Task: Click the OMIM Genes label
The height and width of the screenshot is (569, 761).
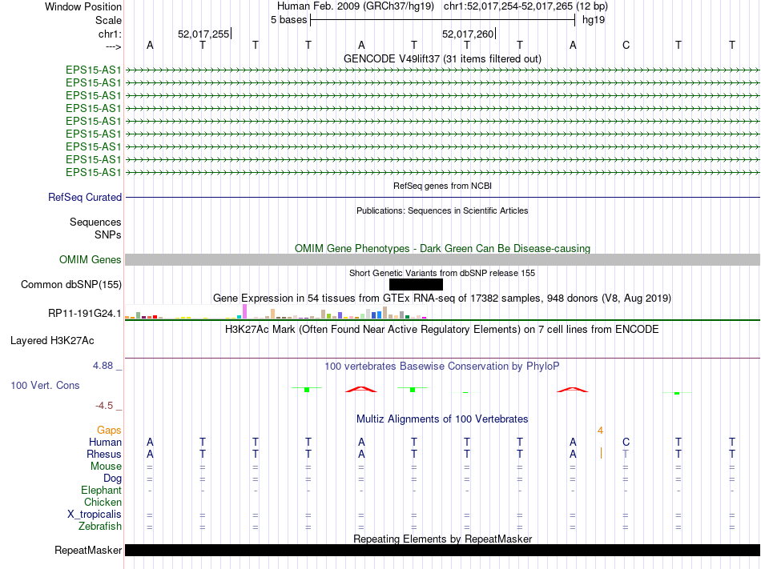Action: 90,260
